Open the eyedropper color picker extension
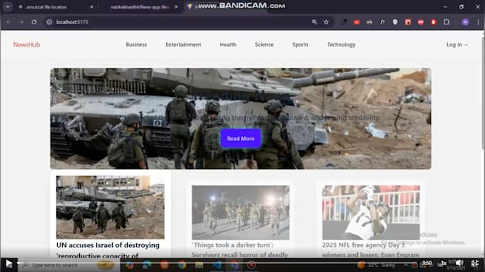This screenshot has width=485, height=272. click(344, 22)
